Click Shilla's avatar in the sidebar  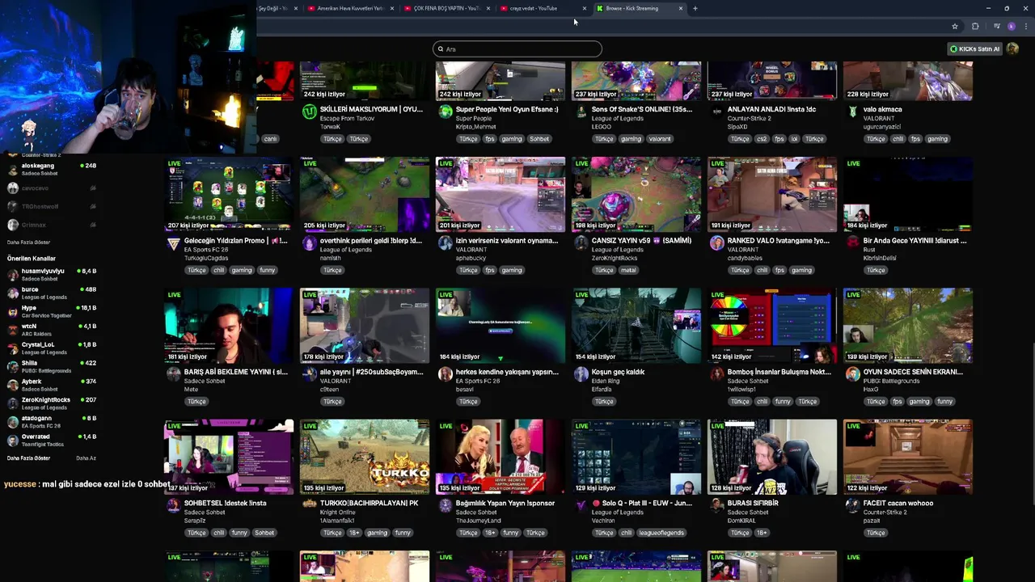(x=13, y=366)
